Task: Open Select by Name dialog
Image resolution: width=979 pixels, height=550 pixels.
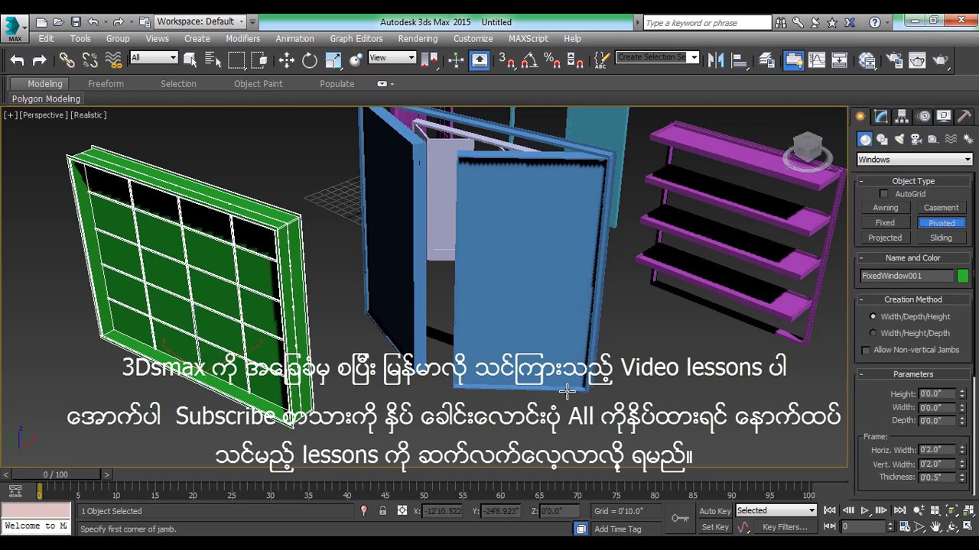Action: pyautogui.click(x=213, y=60)
